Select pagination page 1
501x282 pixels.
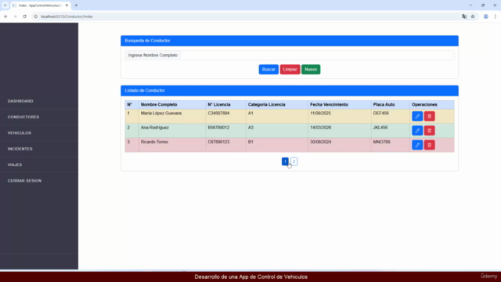[x=285, y=161]
